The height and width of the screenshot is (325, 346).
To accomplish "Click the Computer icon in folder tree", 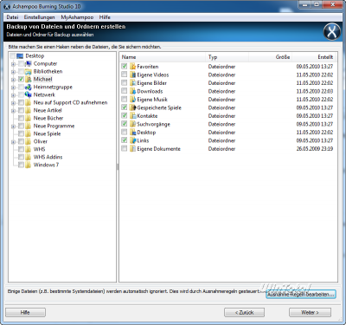I will (28, 64).
